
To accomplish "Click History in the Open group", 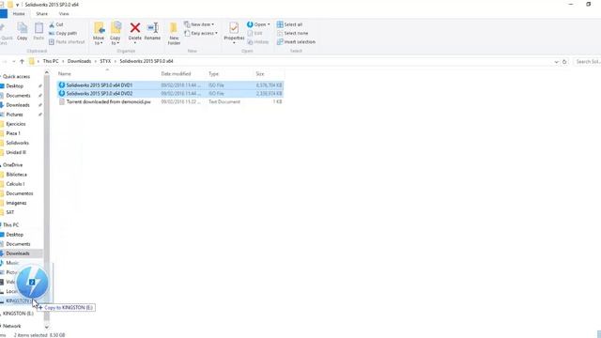I will 258,42.
